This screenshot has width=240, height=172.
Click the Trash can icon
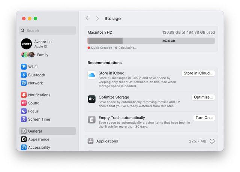(91, 120)
